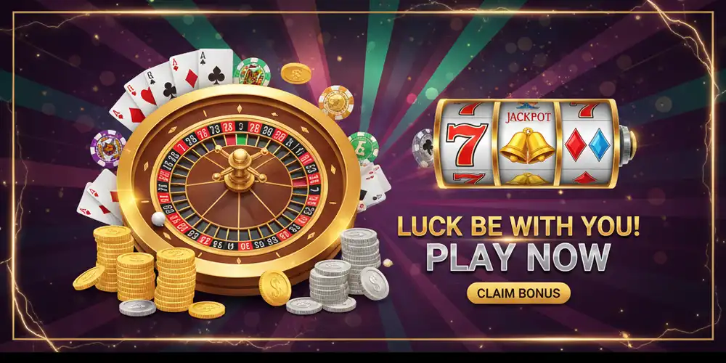This screenshot has height=363, width=726.
Task: Click the golden bells slot symbol
Action: click(527, 145)
